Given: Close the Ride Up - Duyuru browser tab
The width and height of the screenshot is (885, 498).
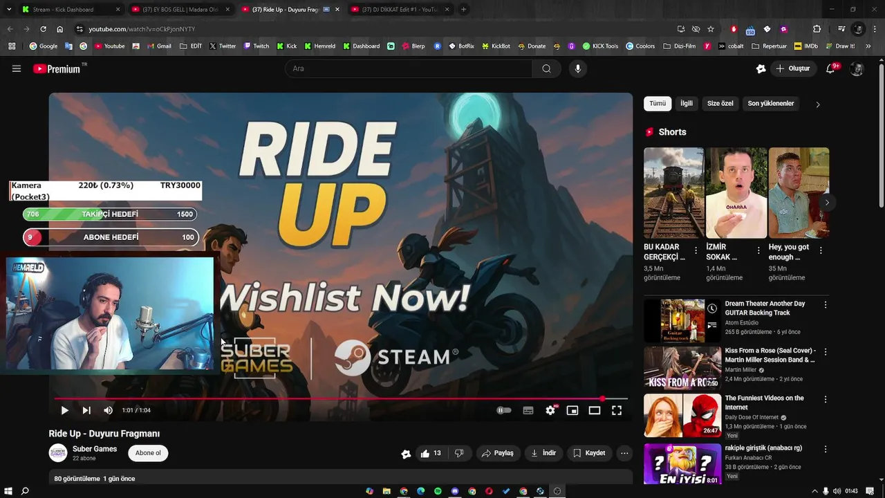Looking at the screenshot, I should point(337,10).
